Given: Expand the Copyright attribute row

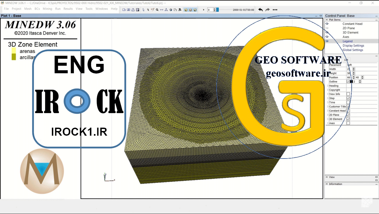Looking at the screenshot, I should [328, 90].
